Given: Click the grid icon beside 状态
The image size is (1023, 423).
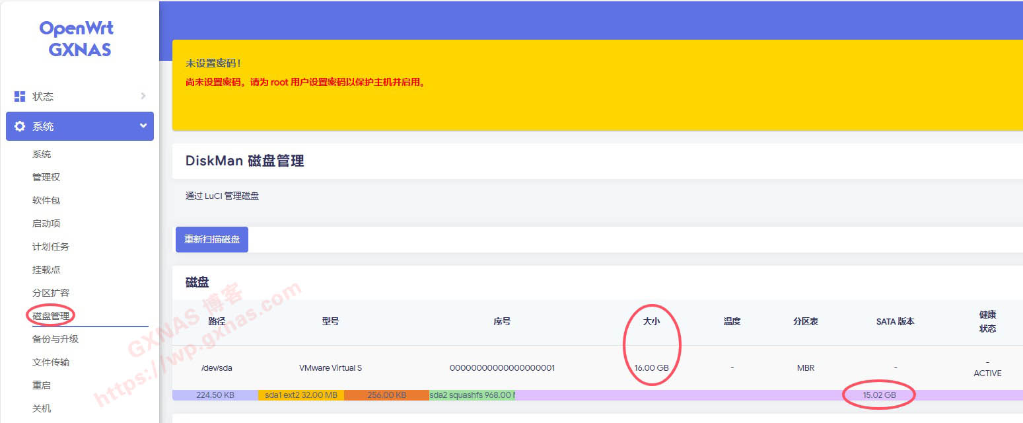Looking at the screenshot, I should pos(20,96).
